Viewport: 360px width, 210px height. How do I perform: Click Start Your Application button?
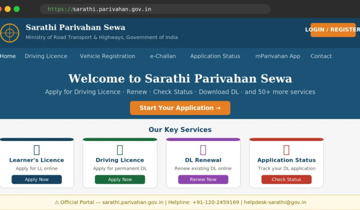pyautogui.click(x=180, y=108)
